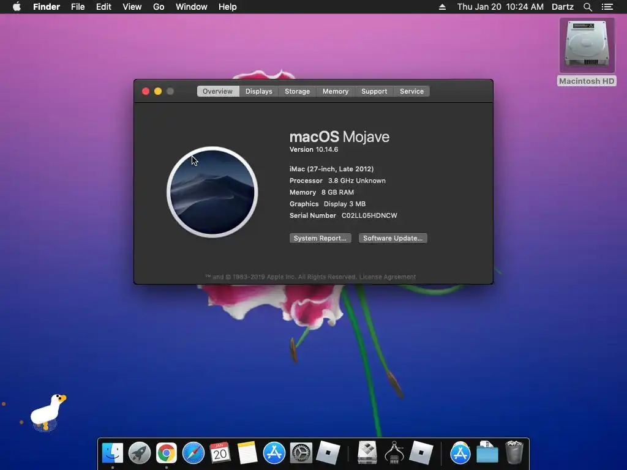The height and width of the screenshot is (470, 627).
Task: Open Google Chrome from the Dock
Action: pos(167,453)
